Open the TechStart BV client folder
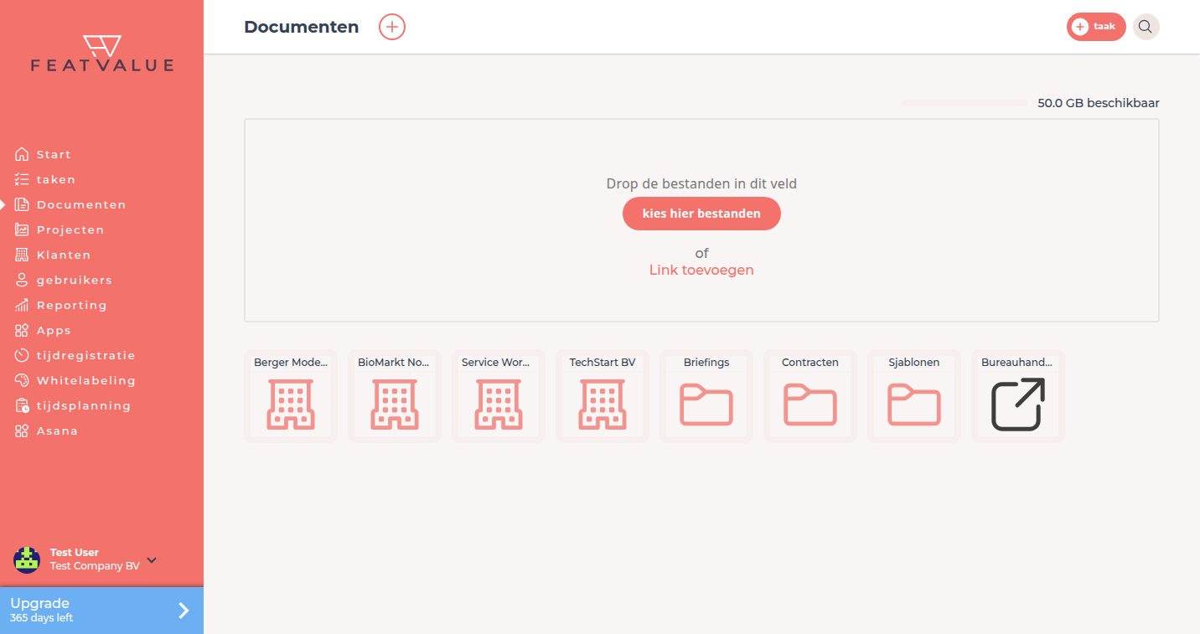The height and width of the screenshot is (634, 1200). [603, 396]
